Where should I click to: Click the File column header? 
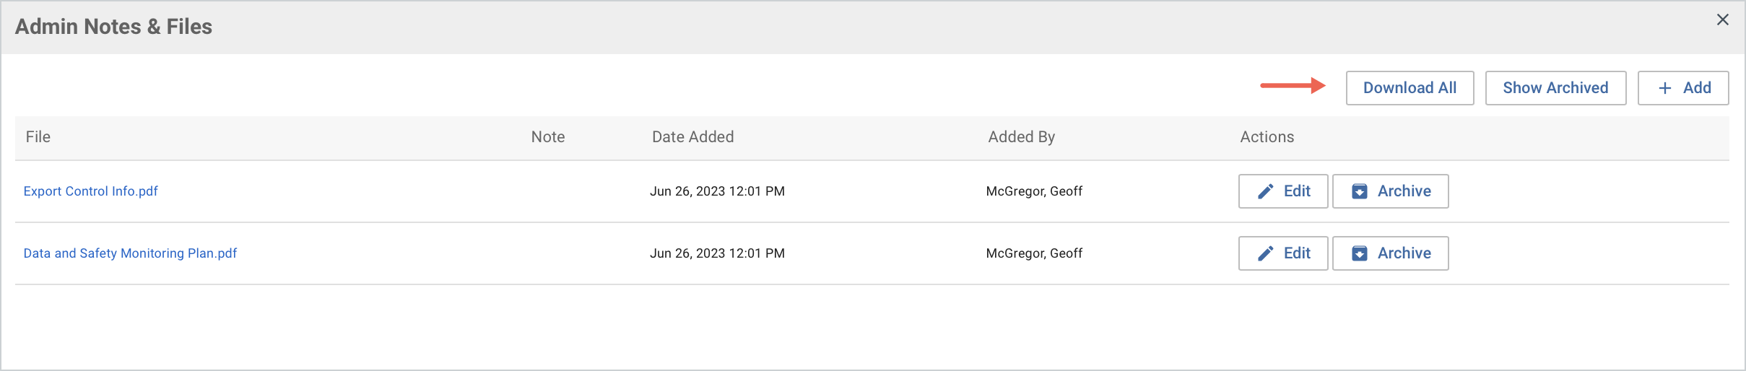click(x=38, y=137)
